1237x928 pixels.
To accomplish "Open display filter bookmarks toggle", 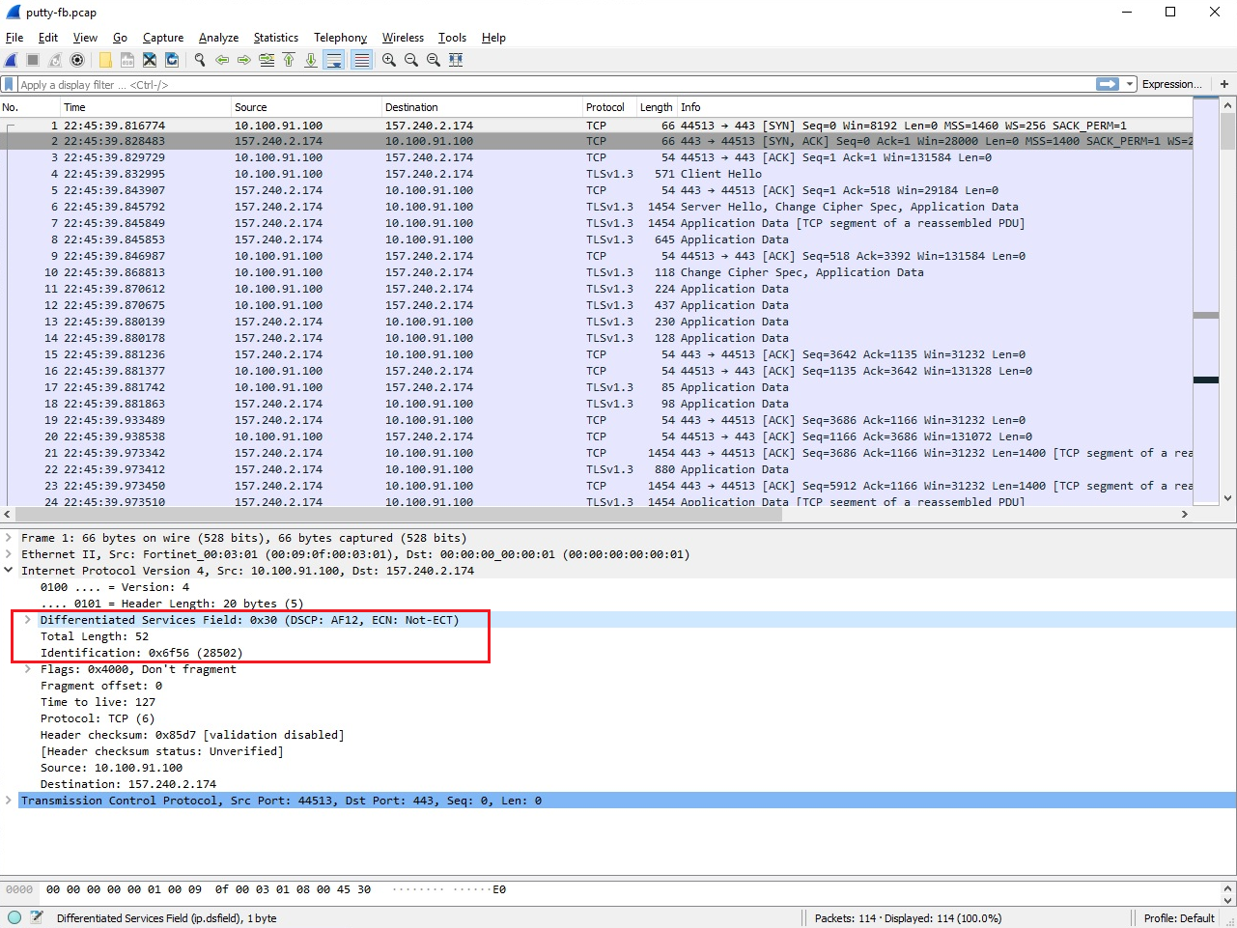I will [x=11, y=84].
